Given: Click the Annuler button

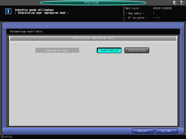Looking at the screenshot, I should 143,131.
